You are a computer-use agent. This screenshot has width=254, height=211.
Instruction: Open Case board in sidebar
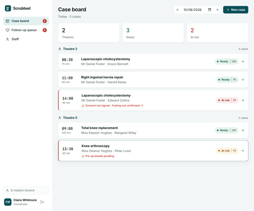tap(26, 21)
